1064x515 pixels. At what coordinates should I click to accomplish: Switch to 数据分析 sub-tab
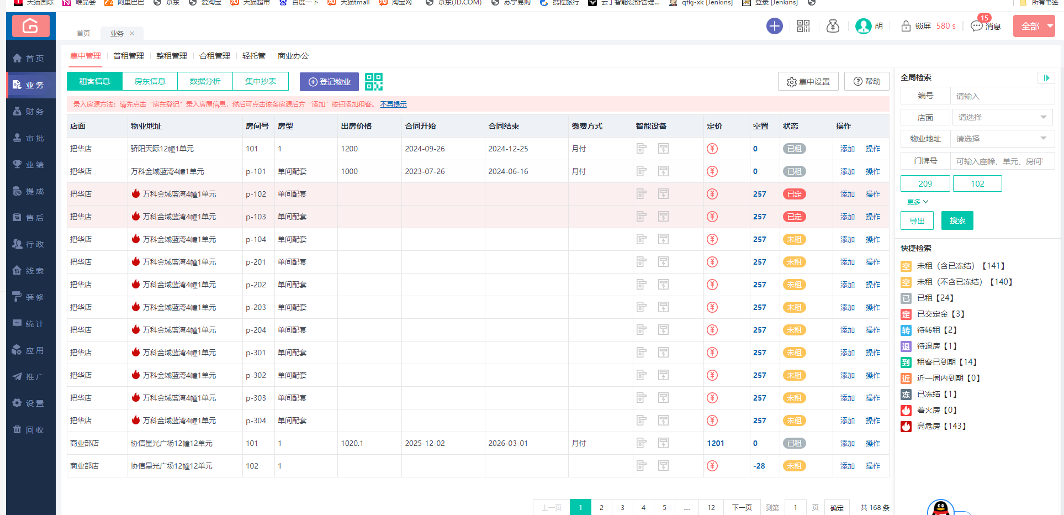click(x=205, y=81)
